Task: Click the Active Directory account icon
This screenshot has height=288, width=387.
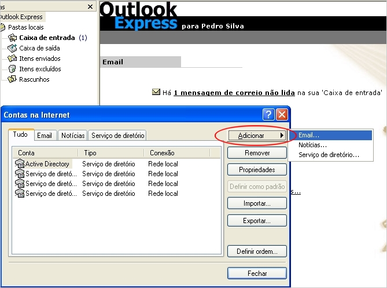Action: click(19, 164)
